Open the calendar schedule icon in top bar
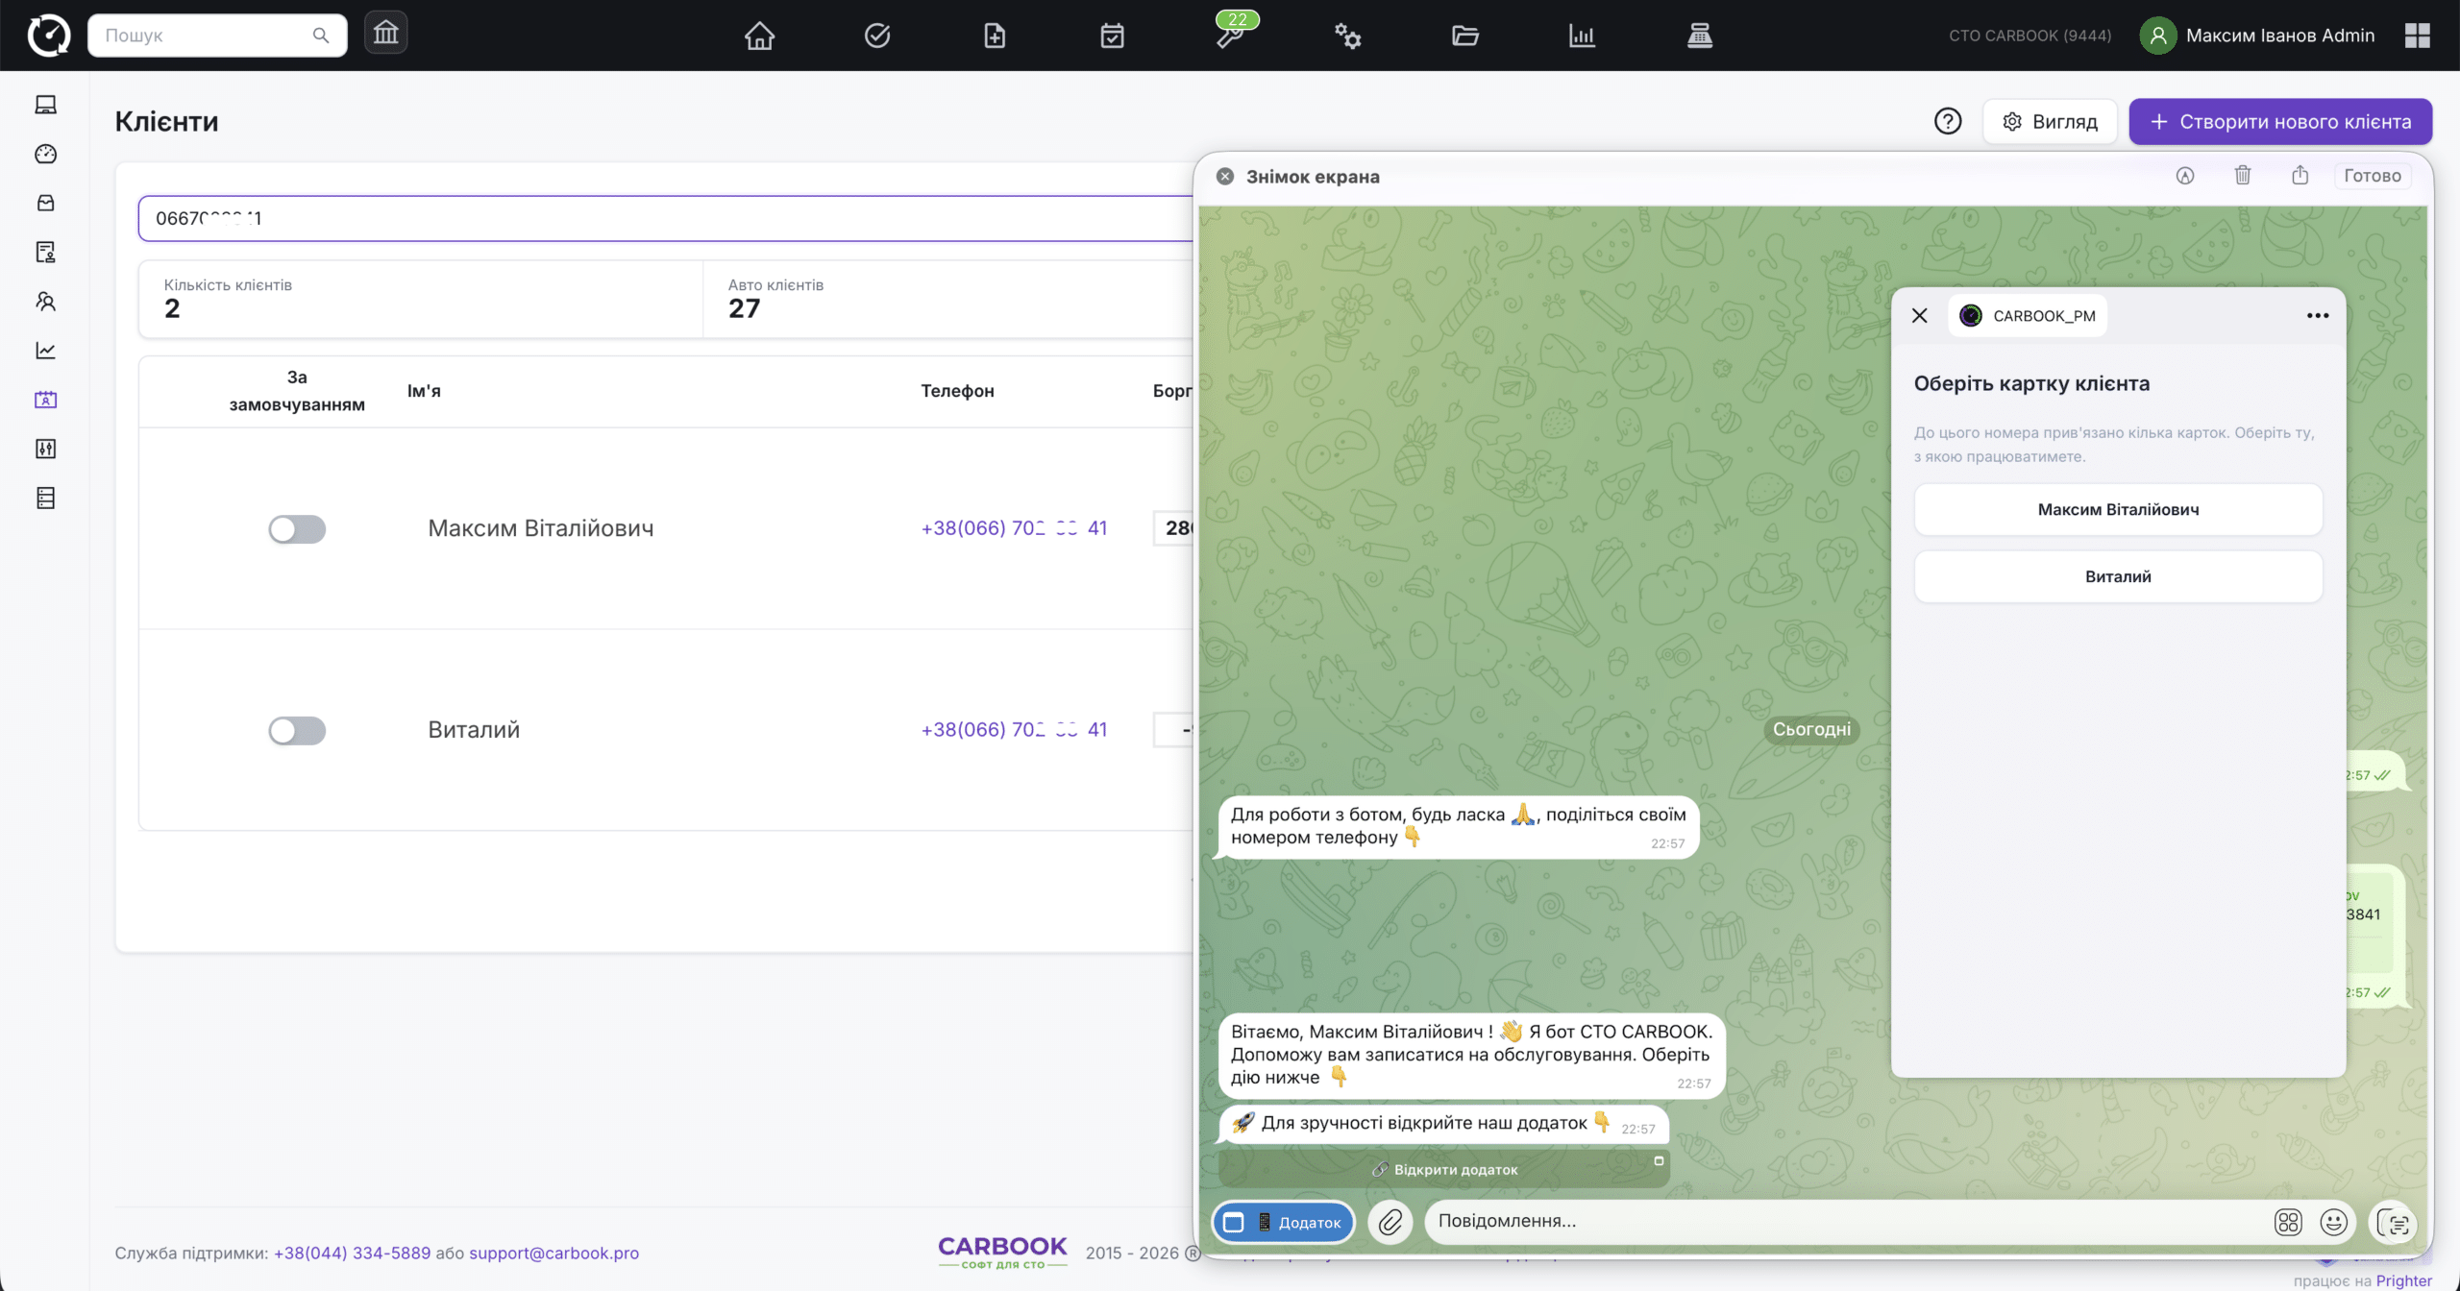The image size is (2460, 1291). pos(1112,37)
